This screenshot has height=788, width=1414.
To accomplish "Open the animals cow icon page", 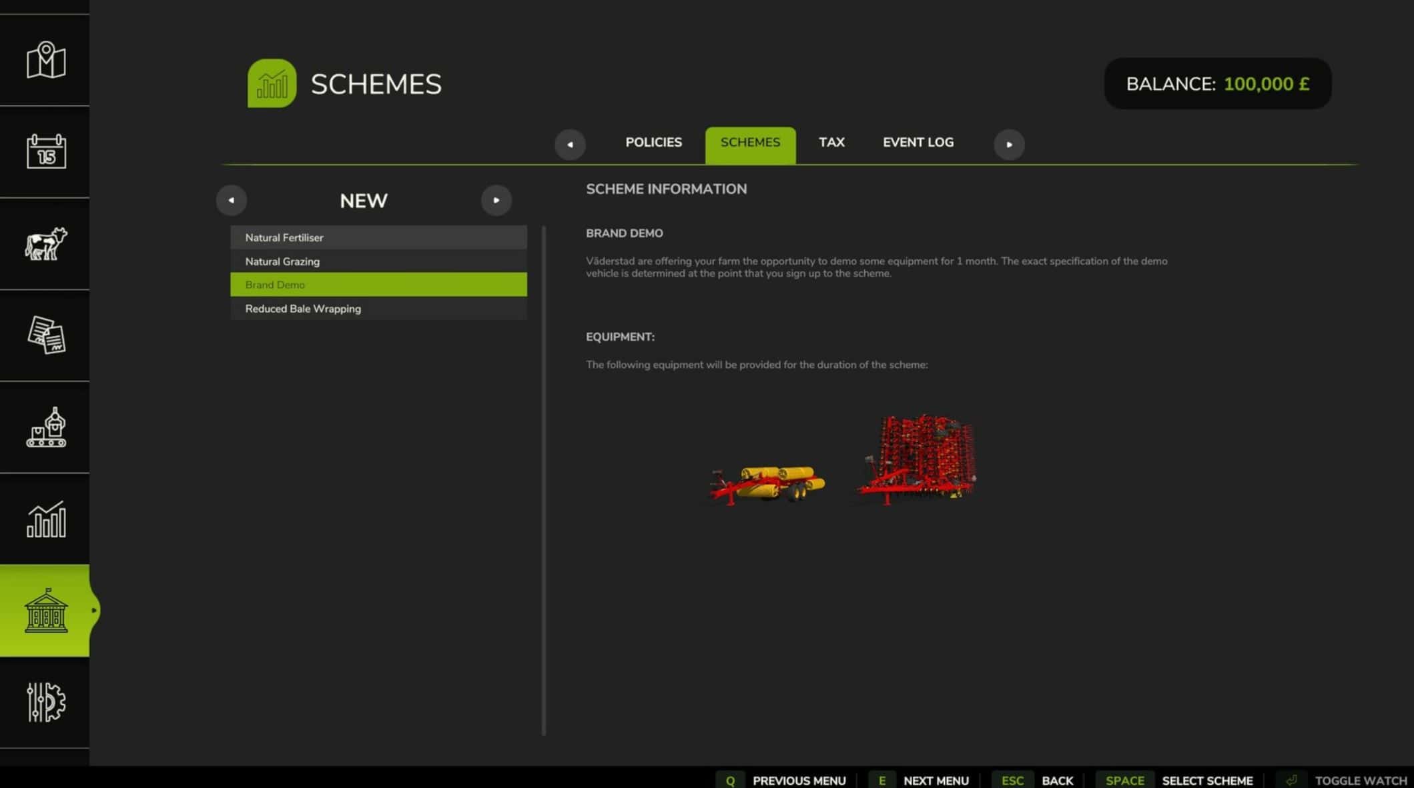I will click(45, 243).
